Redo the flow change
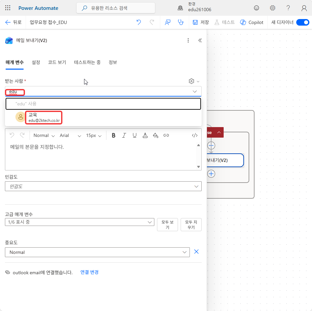Screen dimensions: 312x311 pos(152,22)
